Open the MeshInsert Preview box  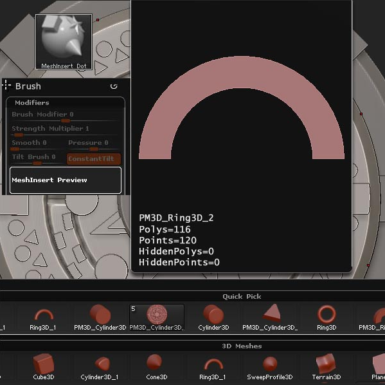[x=66, y=180]
